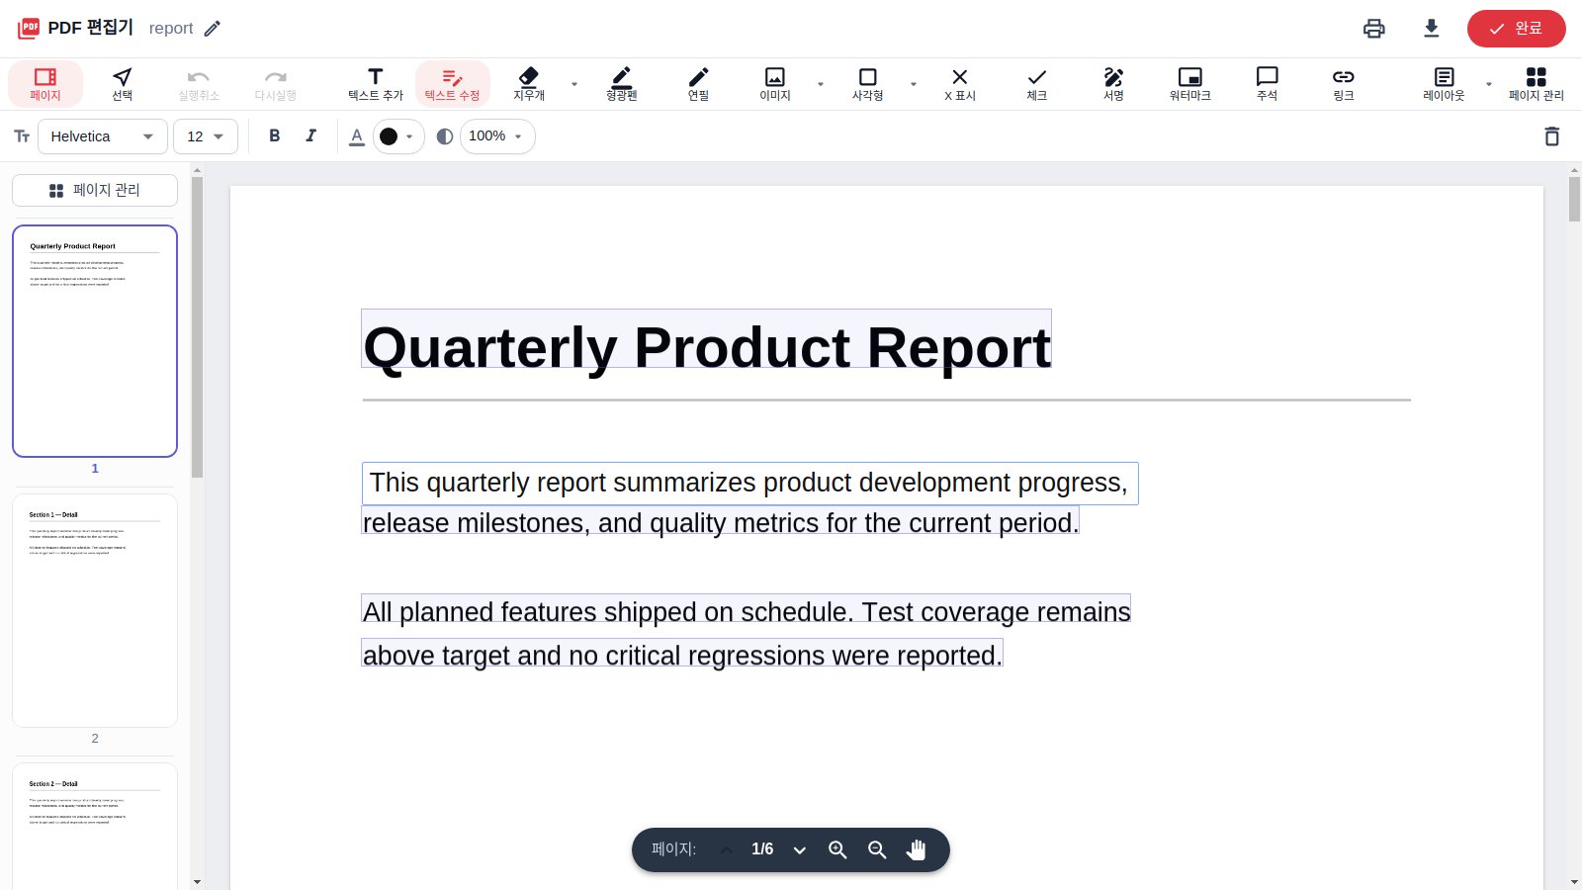Delete selected text with trash icon
The height and width of the screenshot is (890, 1582).
tap(1552, 136)
